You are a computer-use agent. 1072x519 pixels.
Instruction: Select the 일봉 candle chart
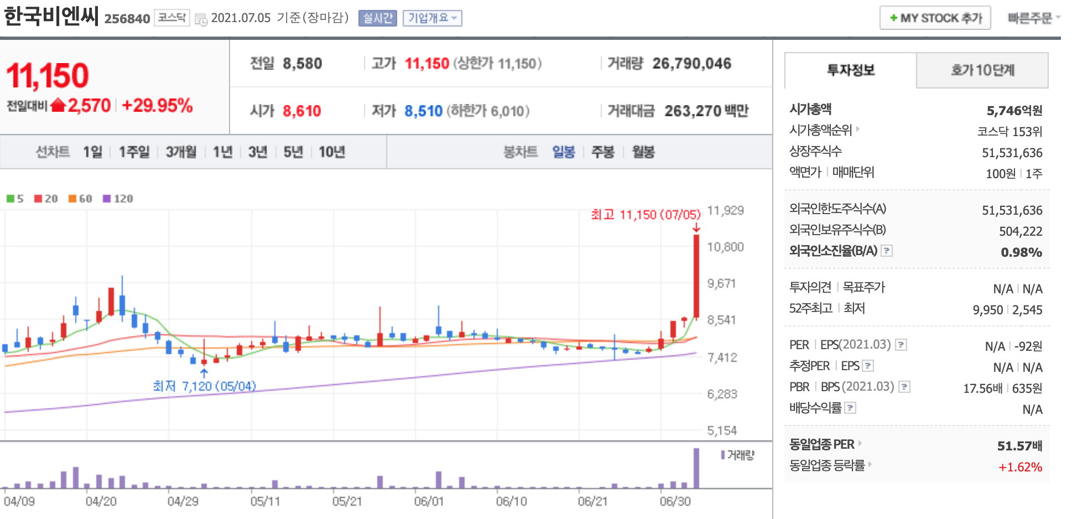point(564,152)
